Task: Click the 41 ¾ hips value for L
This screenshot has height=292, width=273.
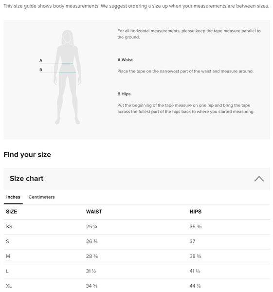Action: point(195,271)
